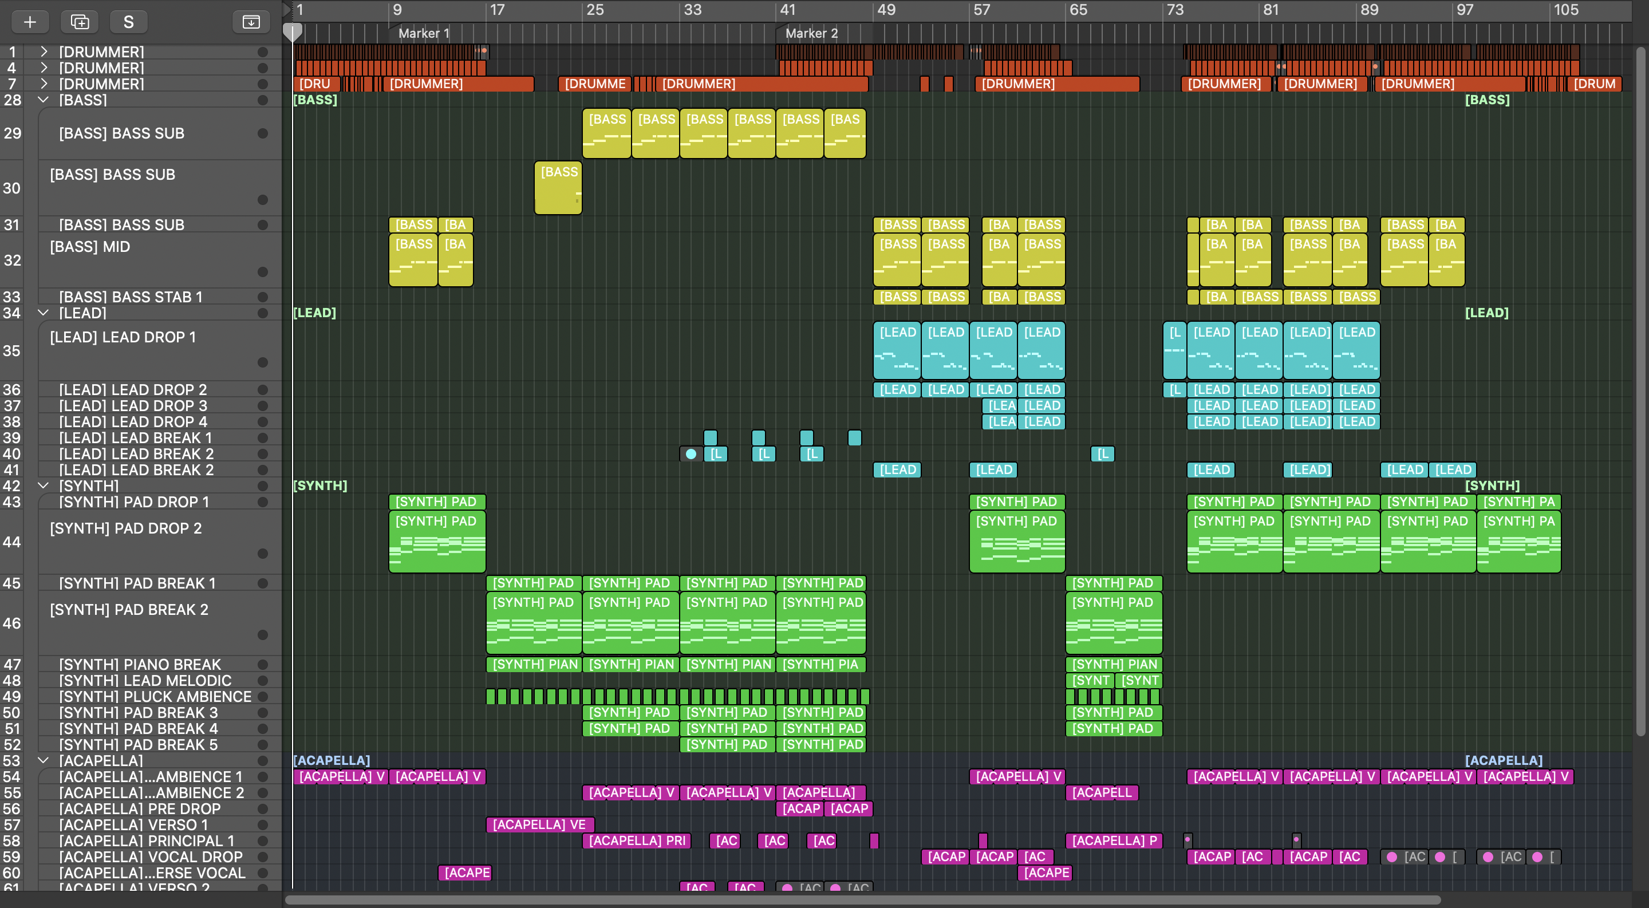
Task: Select the [ACAPELLA] VE region on VERSO 1 track
Action: click(x=541, y=825)
